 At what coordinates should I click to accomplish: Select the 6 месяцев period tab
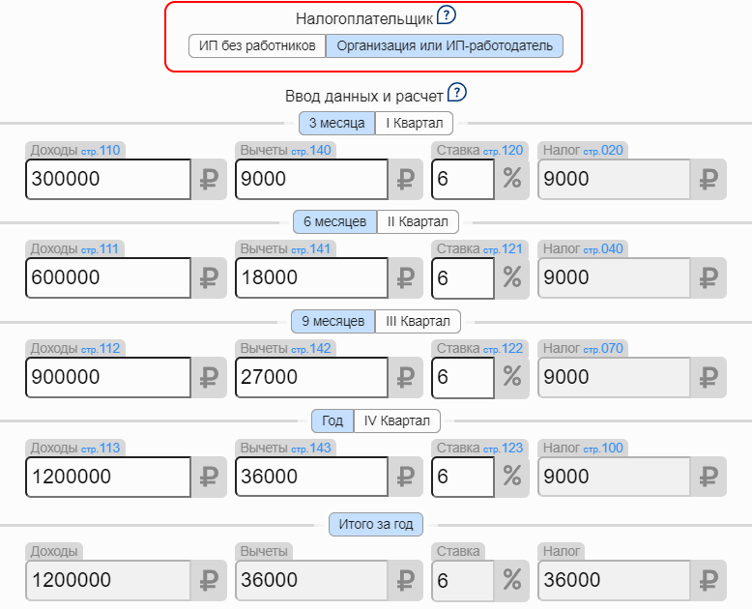(x=334, y=221)
